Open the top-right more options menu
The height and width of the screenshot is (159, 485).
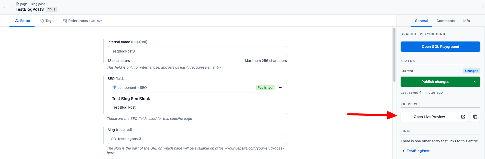(x=482, y=7)
